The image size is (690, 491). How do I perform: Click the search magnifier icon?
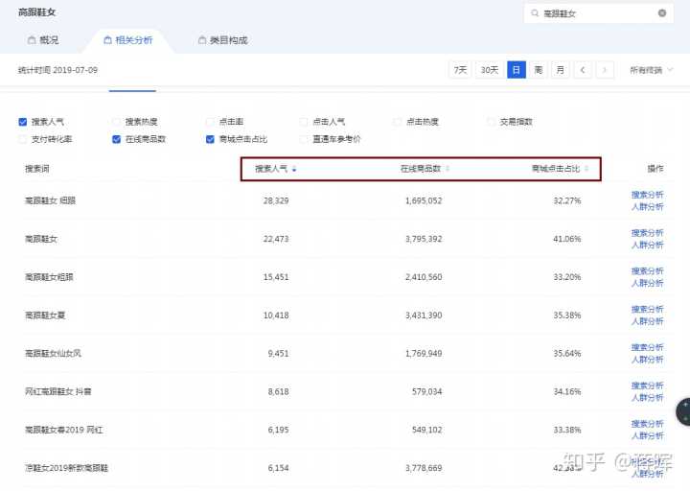coord(535,13)
